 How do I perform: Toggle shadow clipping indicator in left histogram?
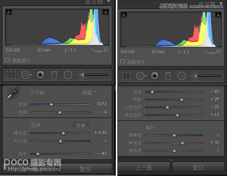coord(8,12)
